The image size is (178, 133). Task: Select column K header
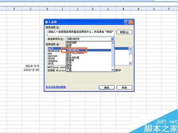click(x=93, y=9)
